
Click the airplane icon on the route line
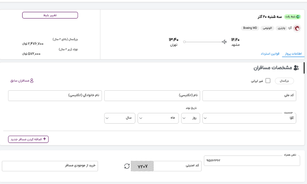point(223,42)
